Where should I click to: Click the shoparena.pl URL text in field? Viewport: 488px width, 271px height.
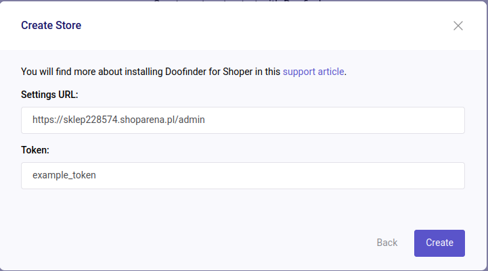(x=118, y=120)
